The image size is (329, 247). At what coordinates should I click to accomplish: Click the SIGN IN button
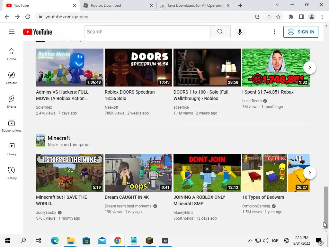301,32
